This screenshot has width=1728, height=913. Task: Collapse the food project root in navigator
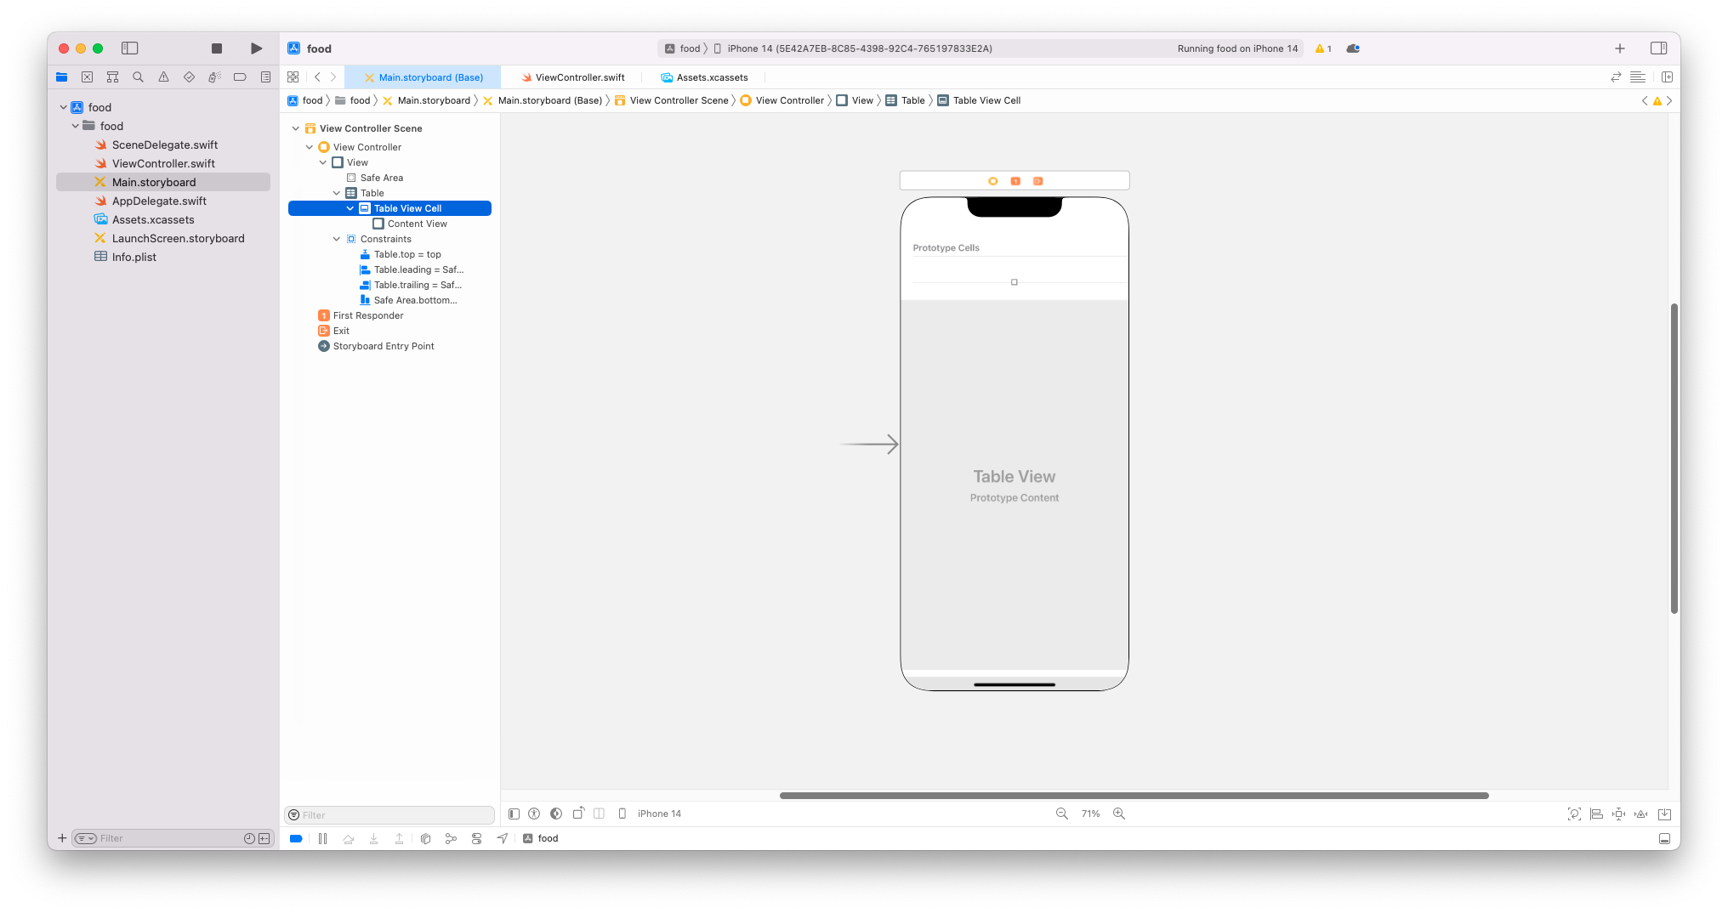pos(64,107)
